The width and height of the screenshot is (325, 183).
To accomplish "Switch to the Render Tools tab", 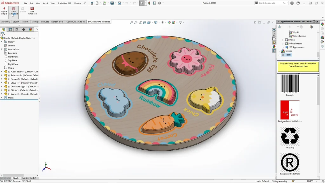I will tap(57, 22).
